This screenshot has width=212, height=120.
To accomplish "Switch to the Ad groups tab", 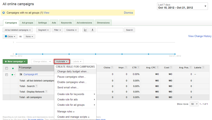I will (x=27, y=23).
